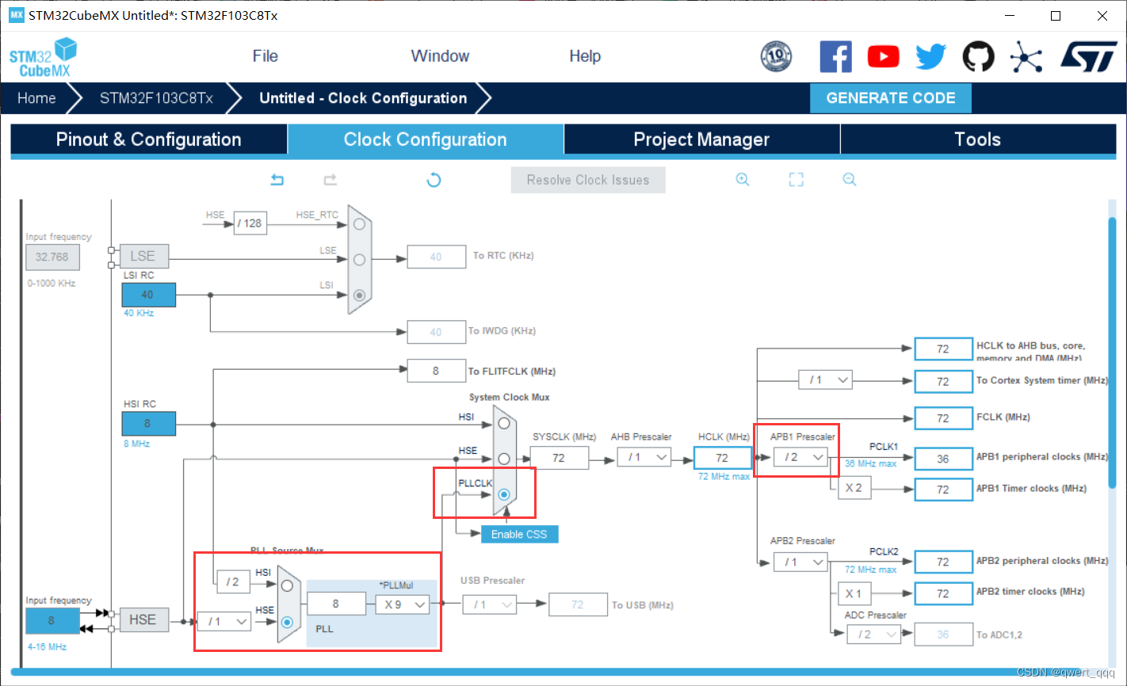Click the HSI RC 8 value box
This screenshot has width=1127, height=686.
pos(148,423)
